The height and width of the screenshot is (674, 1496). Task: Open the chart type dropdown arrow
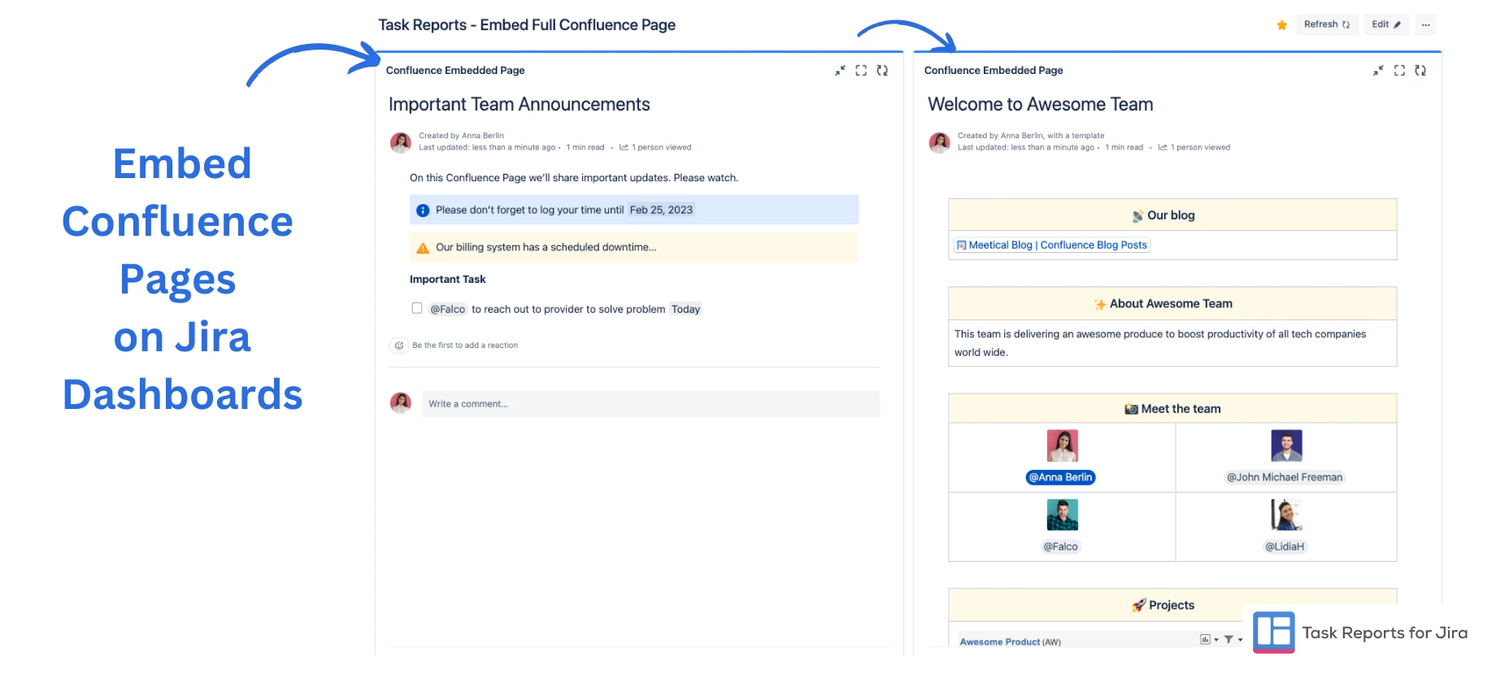1216,640
